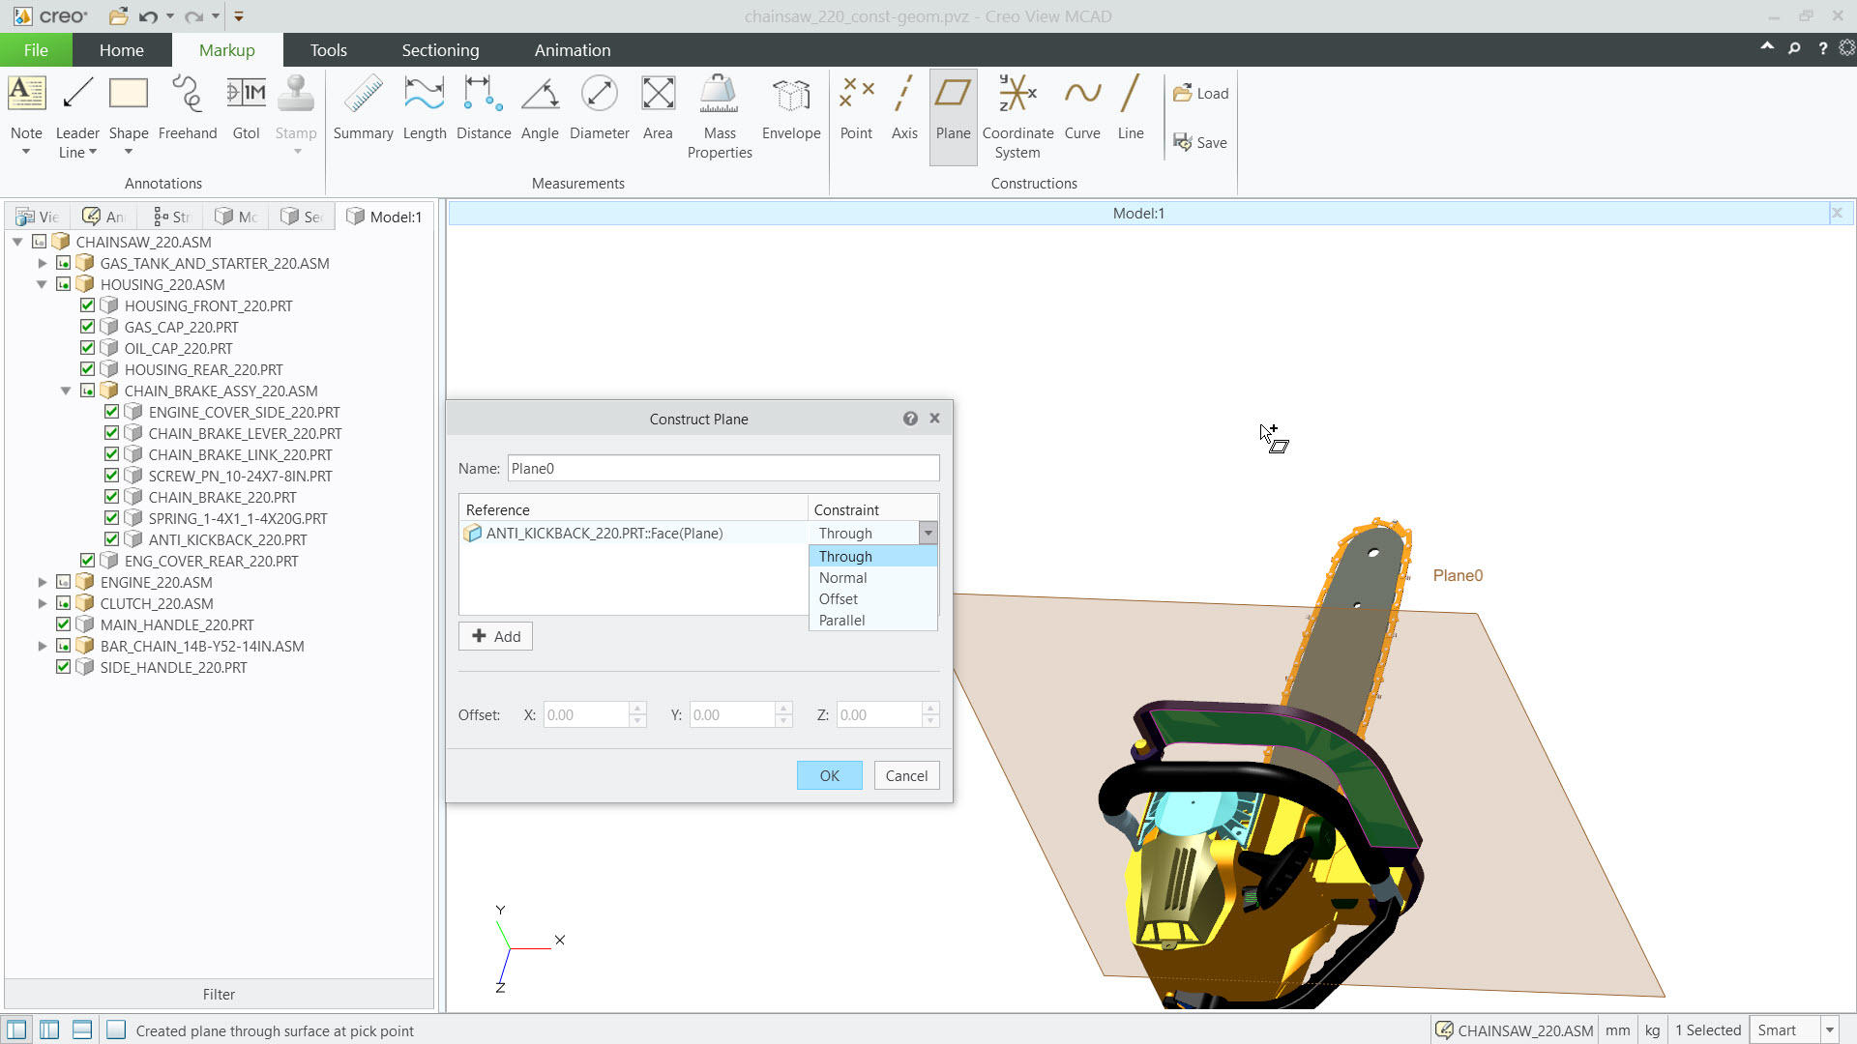Create a construction Point
The image size is (1857, 1044).
point(856,108)
